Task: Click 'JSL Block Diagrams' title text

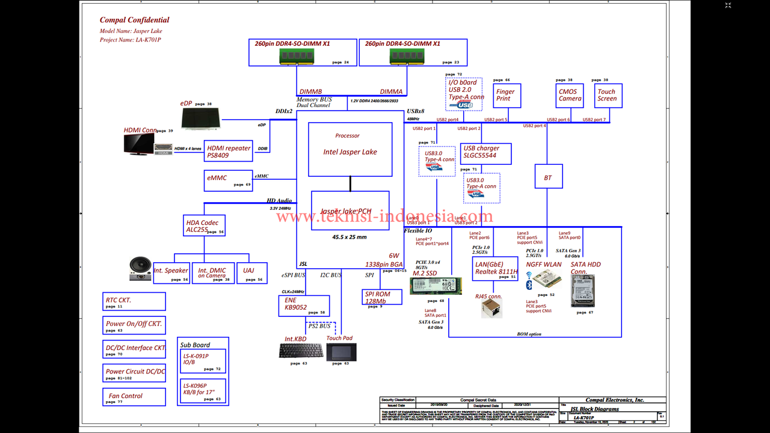Action: coord(595,409)
